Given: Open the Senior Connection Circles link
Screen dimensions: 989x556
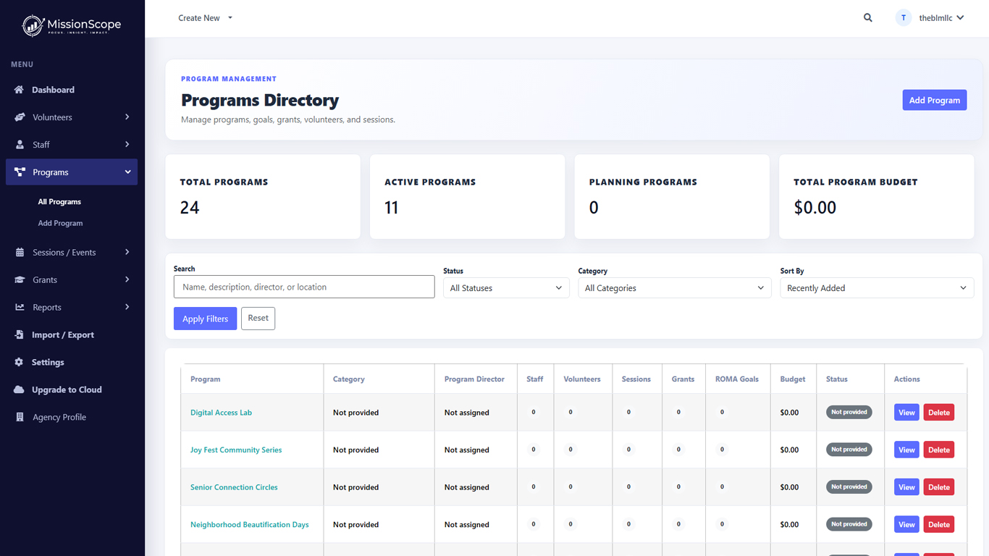Looking at the screenshot, I should click(234, 487).
